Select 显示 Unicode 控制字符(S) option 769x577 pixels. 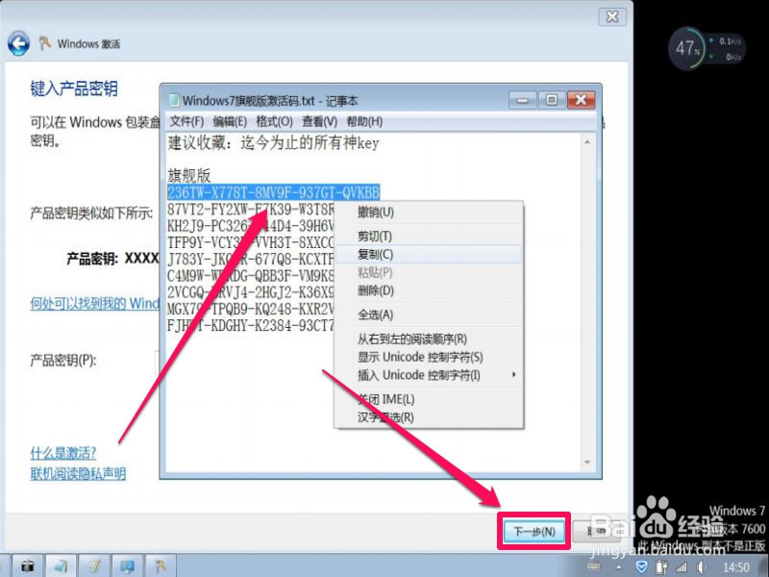pos(428,357)
